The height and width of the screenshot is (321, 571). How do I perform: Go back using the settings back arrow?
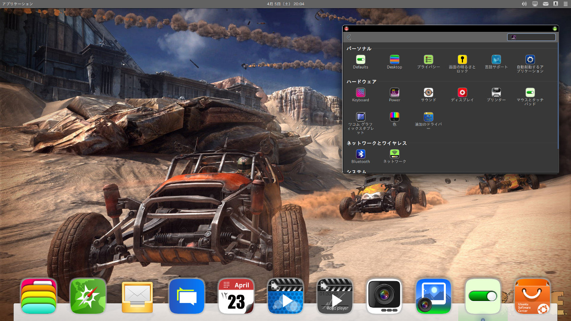point(349,37)
